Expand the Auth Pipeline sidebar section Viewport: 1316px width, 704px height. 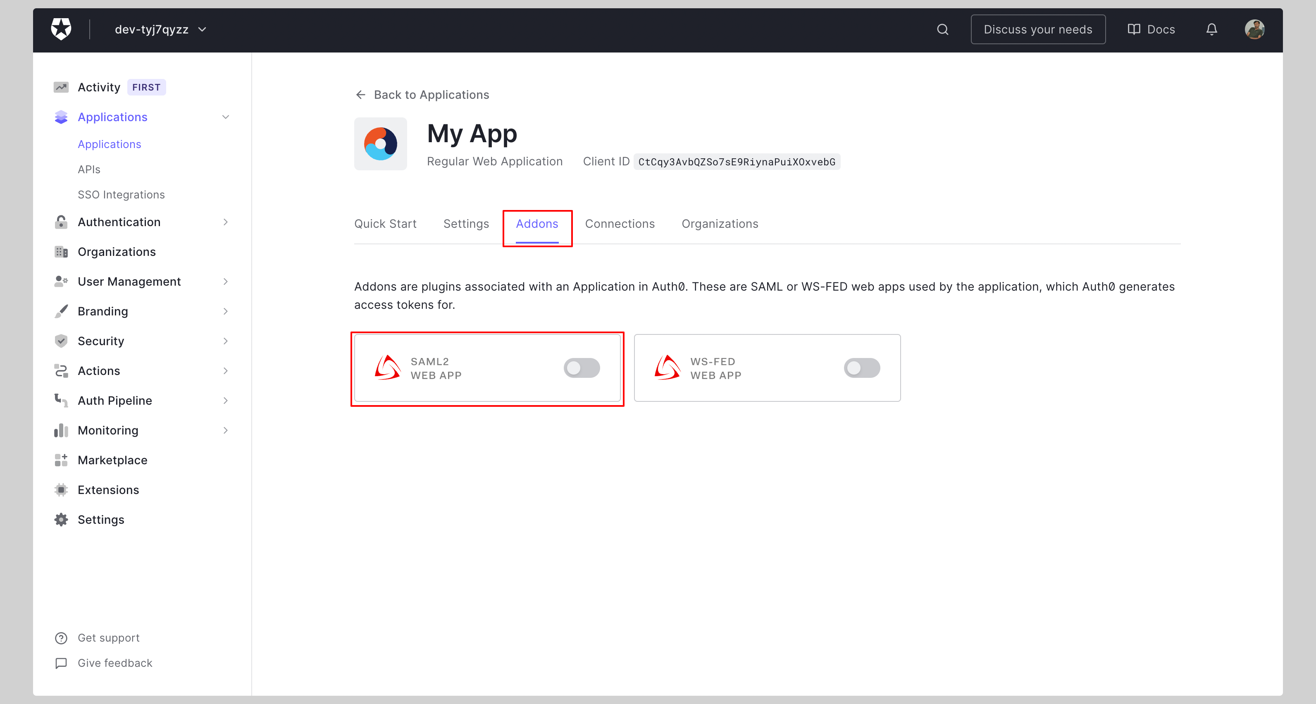(x=225, y=401)
